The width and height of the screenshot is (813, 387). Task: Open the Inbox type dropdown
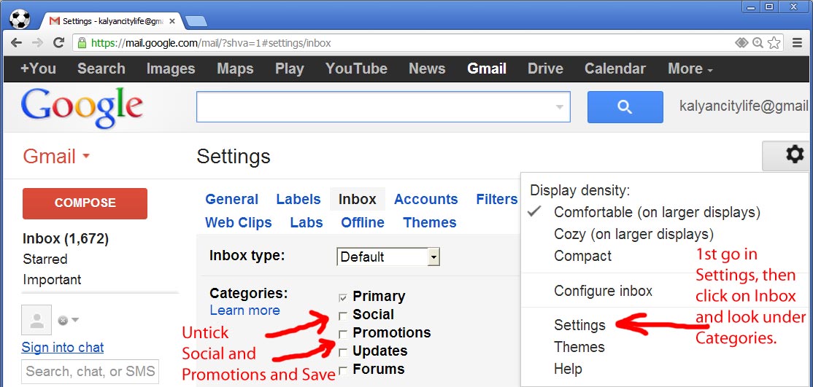tap(388, 257)
